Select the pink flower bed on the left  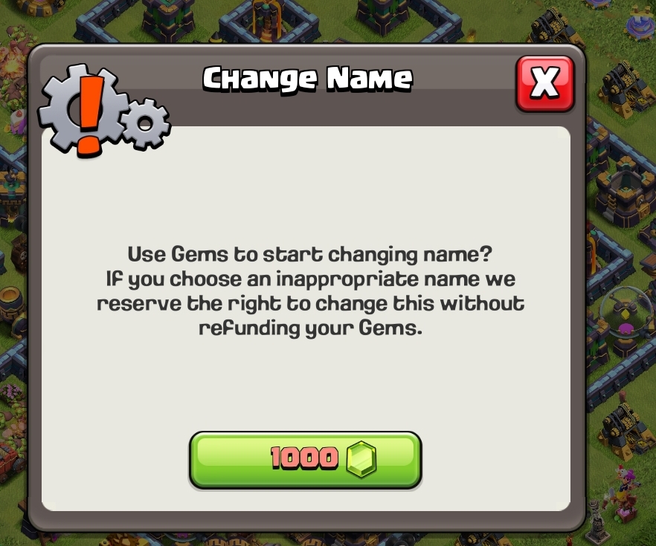(x=13, y=394)
